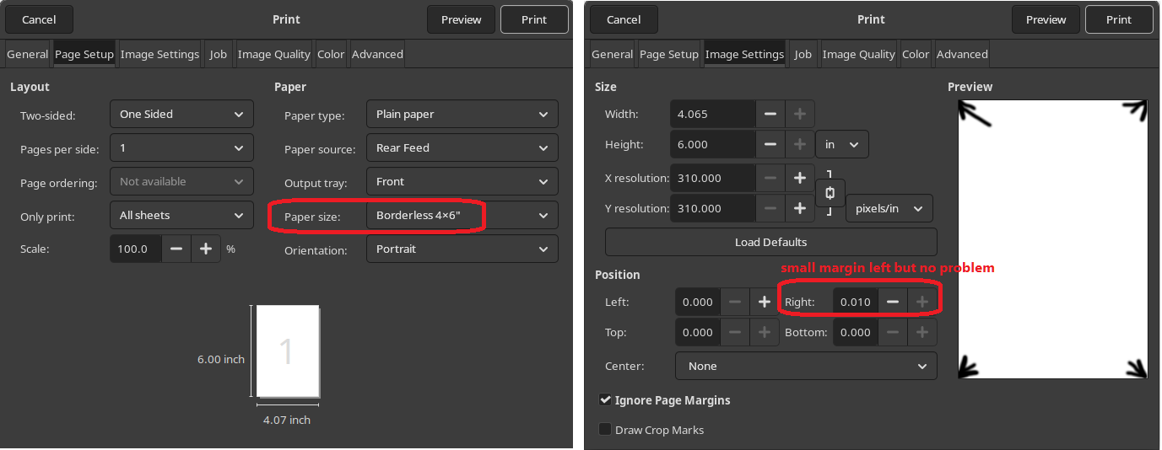Decrease image Width using minus button
Screen dimensions: 1162x450
770,114
